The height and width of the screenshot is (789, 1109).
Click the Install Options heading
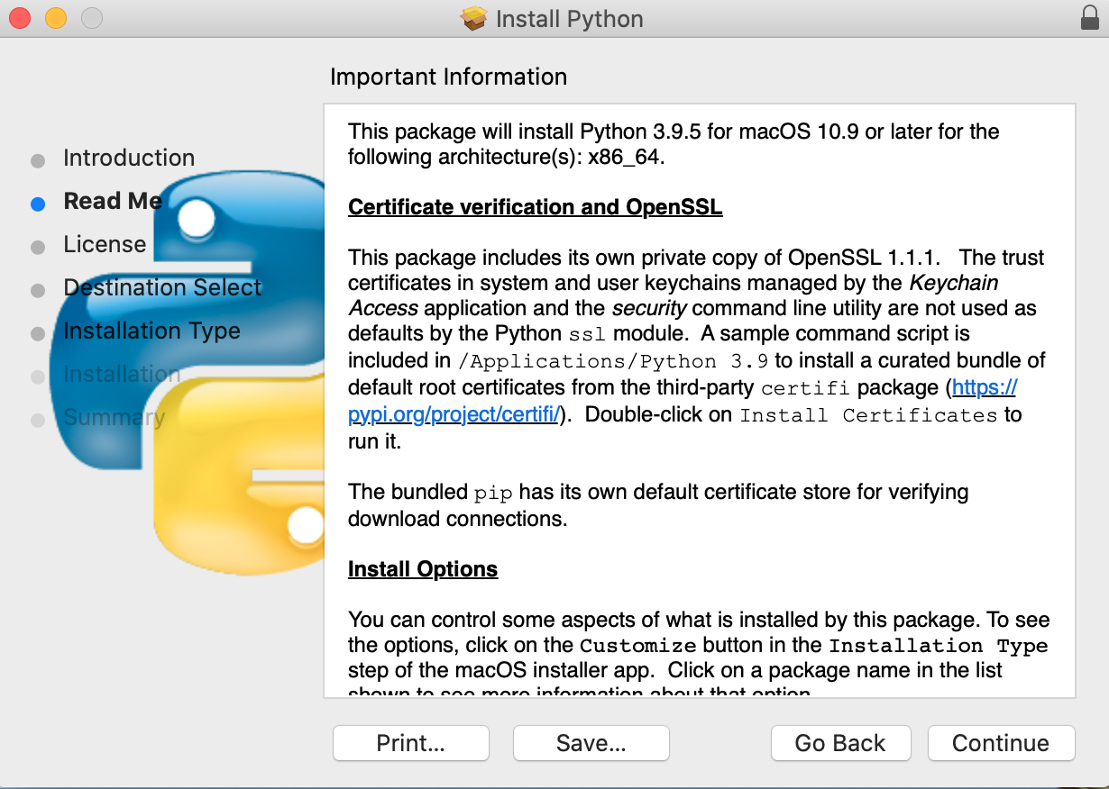423,569
